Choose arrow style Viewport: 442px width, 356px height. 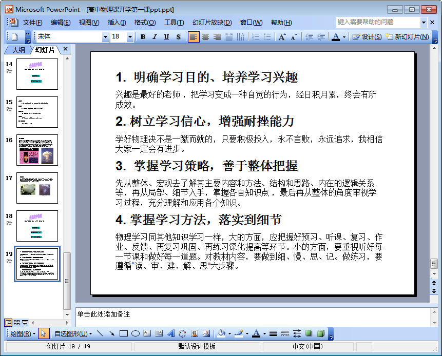(x=297, y=334)
